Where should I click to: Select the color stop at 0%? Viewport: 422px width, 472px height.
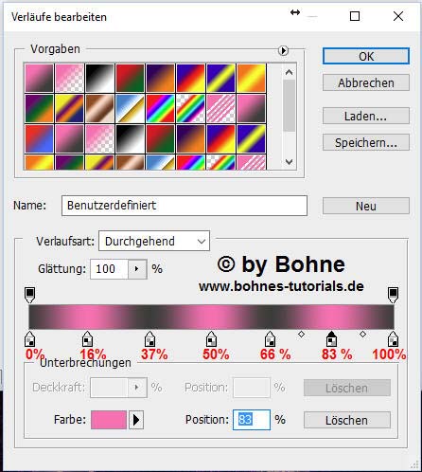tap(29, 338)
